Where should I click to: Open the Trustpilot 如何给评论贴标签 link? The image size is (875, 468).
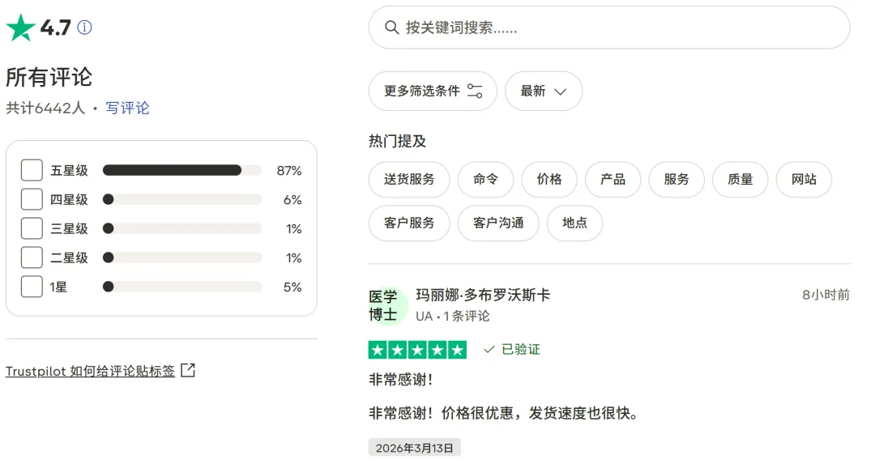(x=89, y=369)
